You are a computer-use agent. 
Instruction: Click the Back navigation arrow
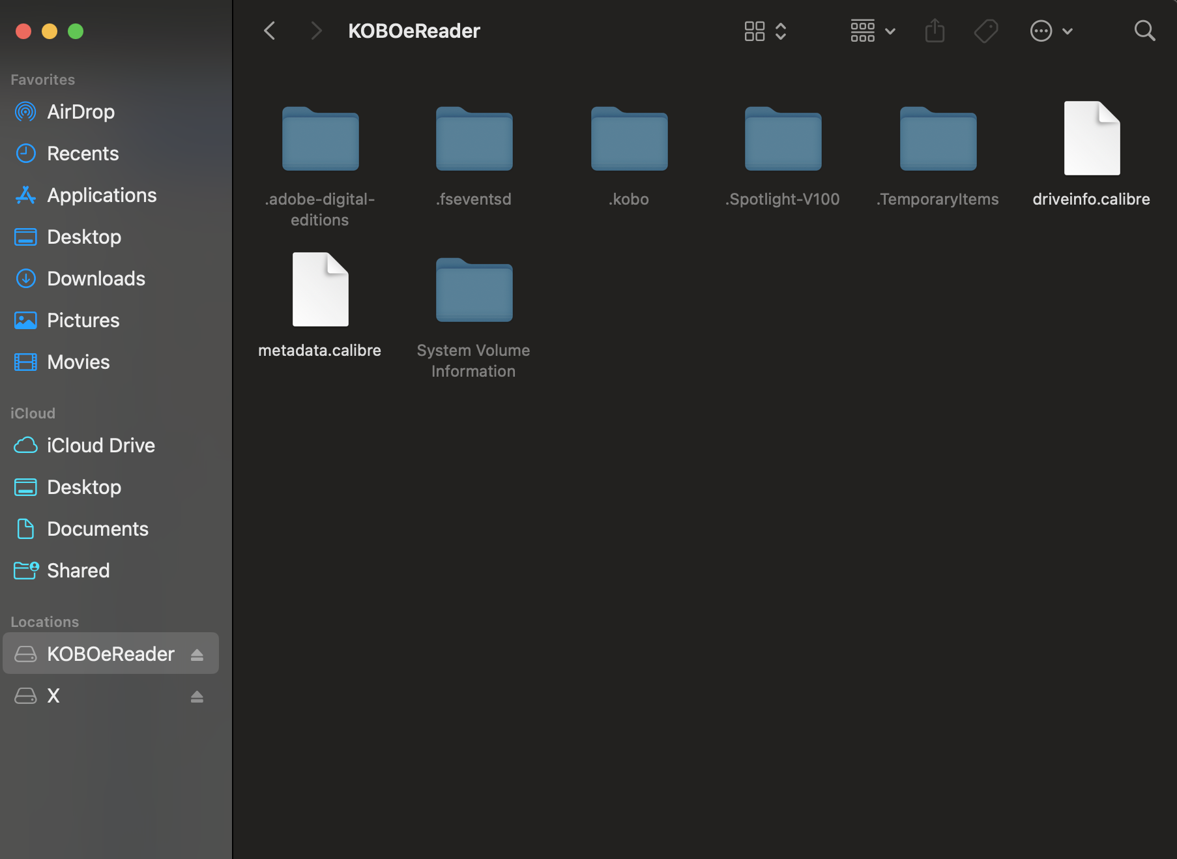point(270,31)
